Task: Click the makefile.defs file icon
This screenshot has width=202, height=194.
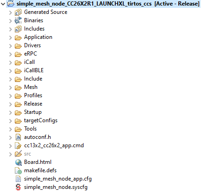Action: tap(18, 170)
